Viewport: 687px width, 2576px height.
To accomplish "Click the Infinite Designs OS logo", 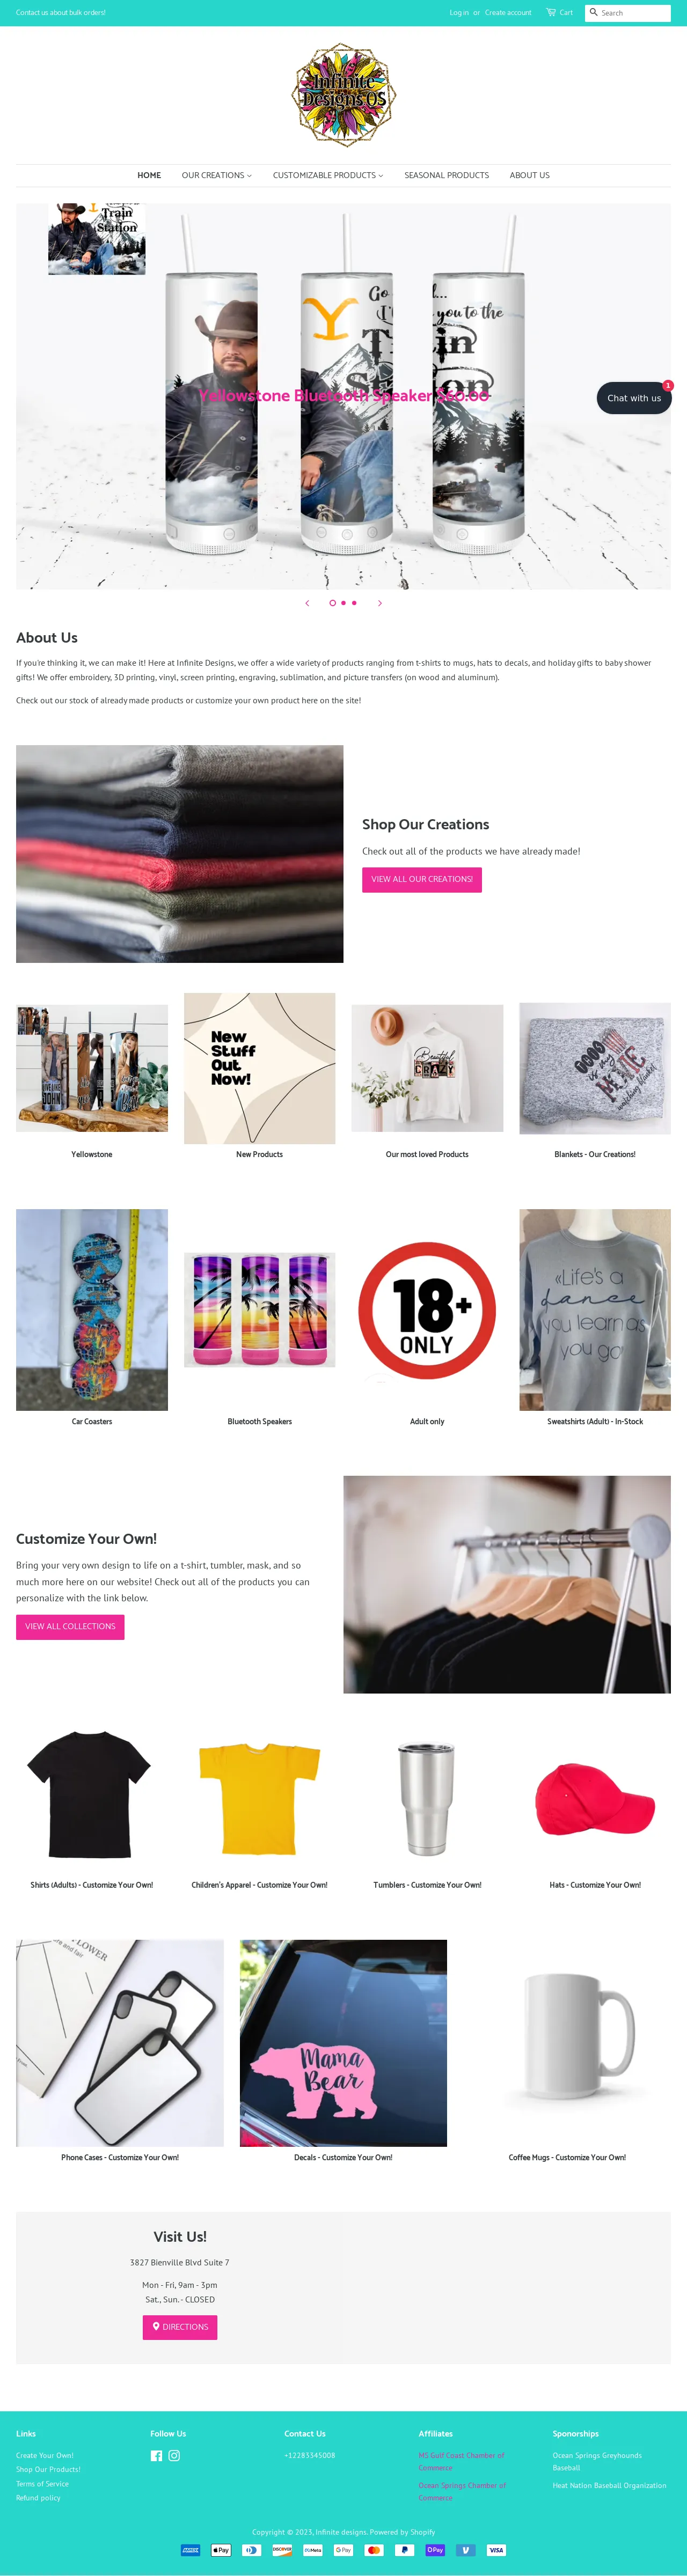I will (343, 95).
